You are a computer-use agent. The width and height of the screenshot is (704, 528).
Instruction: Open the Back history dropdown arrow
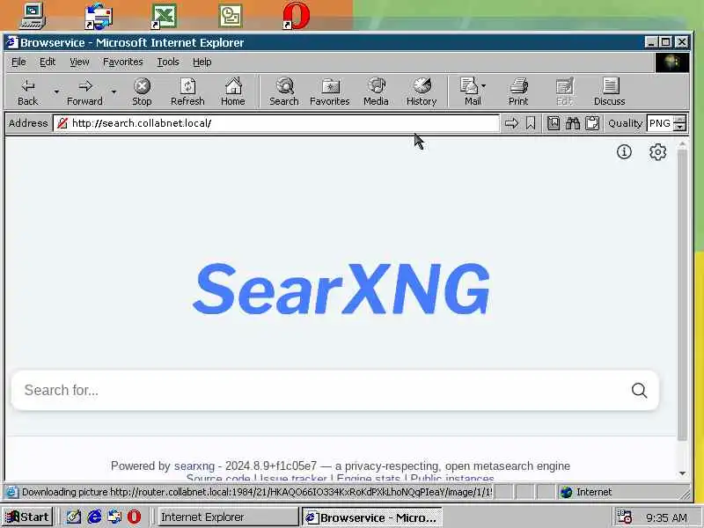56,92
